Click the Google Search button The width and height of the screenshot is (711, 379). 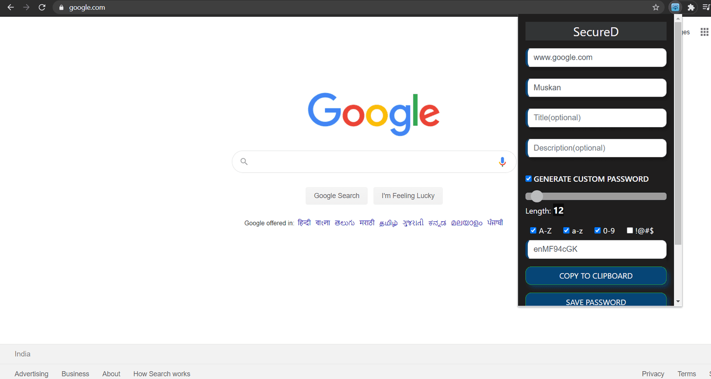[x=337, y=196]
